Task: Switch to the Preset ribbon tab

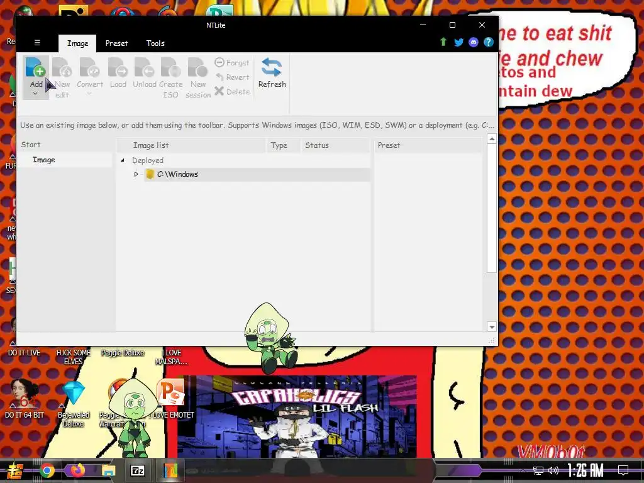Action: pos(116,43)
